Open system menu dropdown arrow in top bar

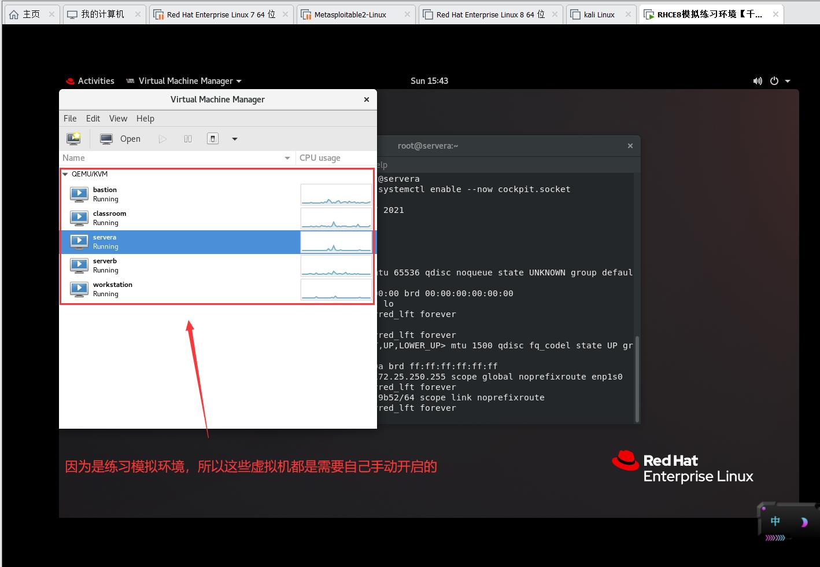[x=788, y=81]
